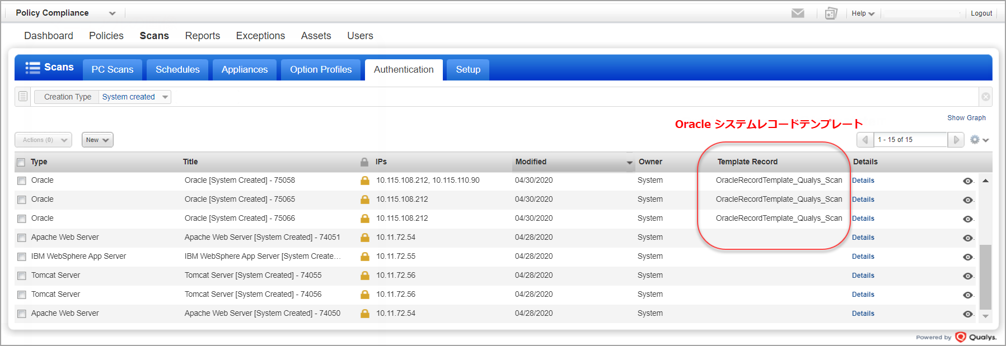Switch to the PC Scans tab
This screenshot has height=346, width=1006.
click(x=113, y=69)
